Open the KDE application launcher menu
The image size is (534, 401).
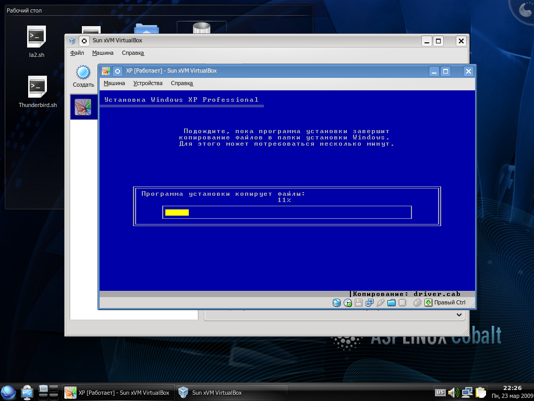8,393
